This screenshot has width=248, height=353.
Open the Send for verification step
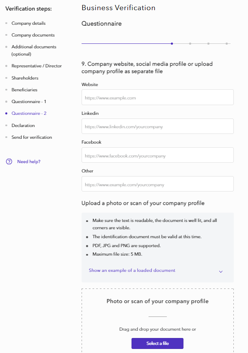(x=32, y=137)
